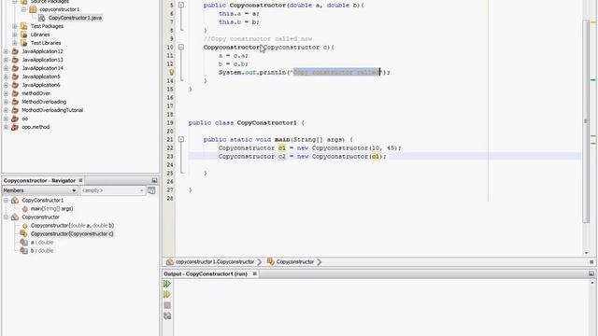Image resolution: width=598 pixels, height=336 pixels.
Task: Expand the JavaApplication12 project
Action: coord(7,51)
